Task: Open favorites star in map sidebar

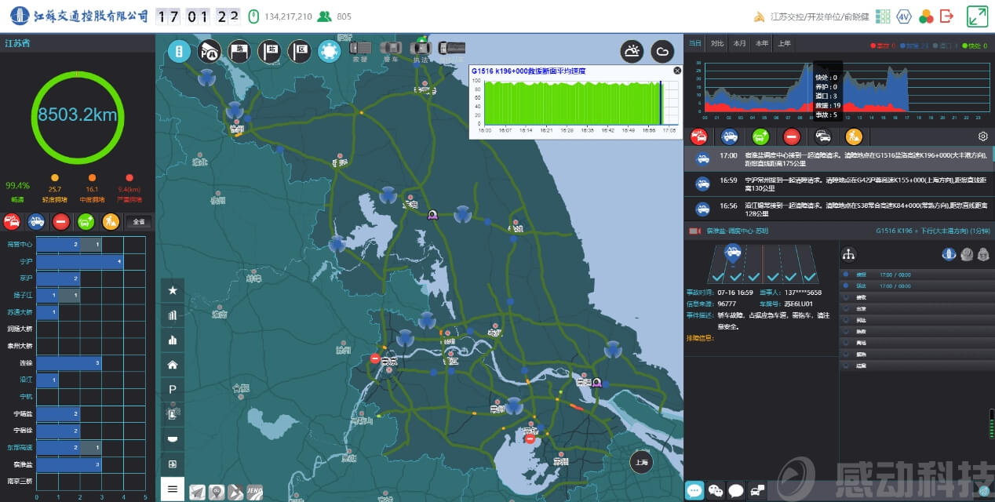Action: pyautogui.click(x=173, y=290)
